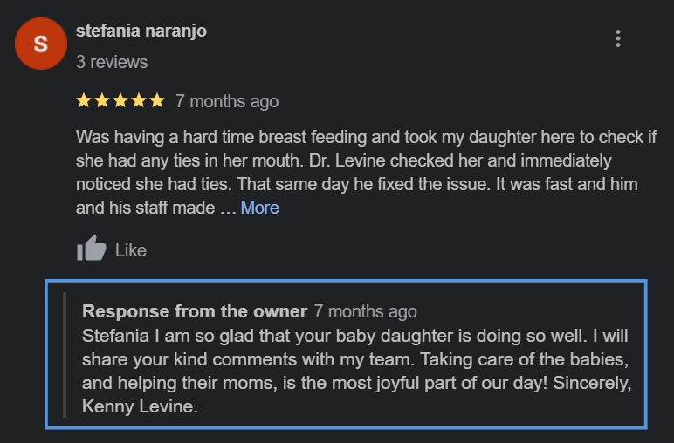Open the three-dot review options menu
The image size is (674, 443).
618,38
